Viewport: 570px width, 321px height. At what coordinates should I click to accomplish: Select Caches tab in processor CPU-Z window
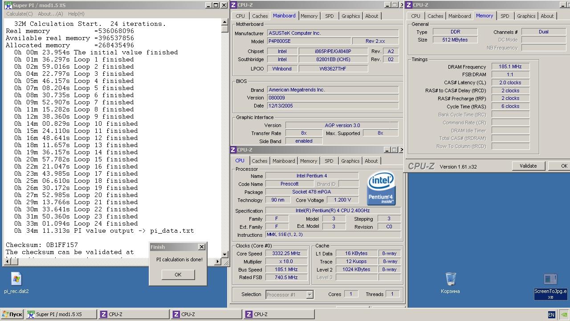pos(259,161)
